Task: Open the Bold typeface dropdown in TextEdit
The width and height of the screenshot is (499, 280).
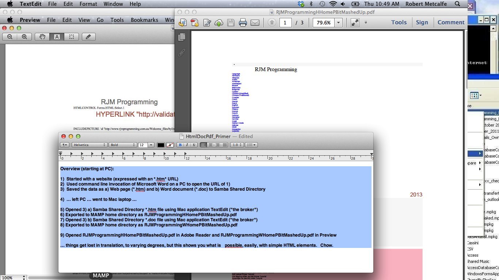Action: [x=123, y=145]
